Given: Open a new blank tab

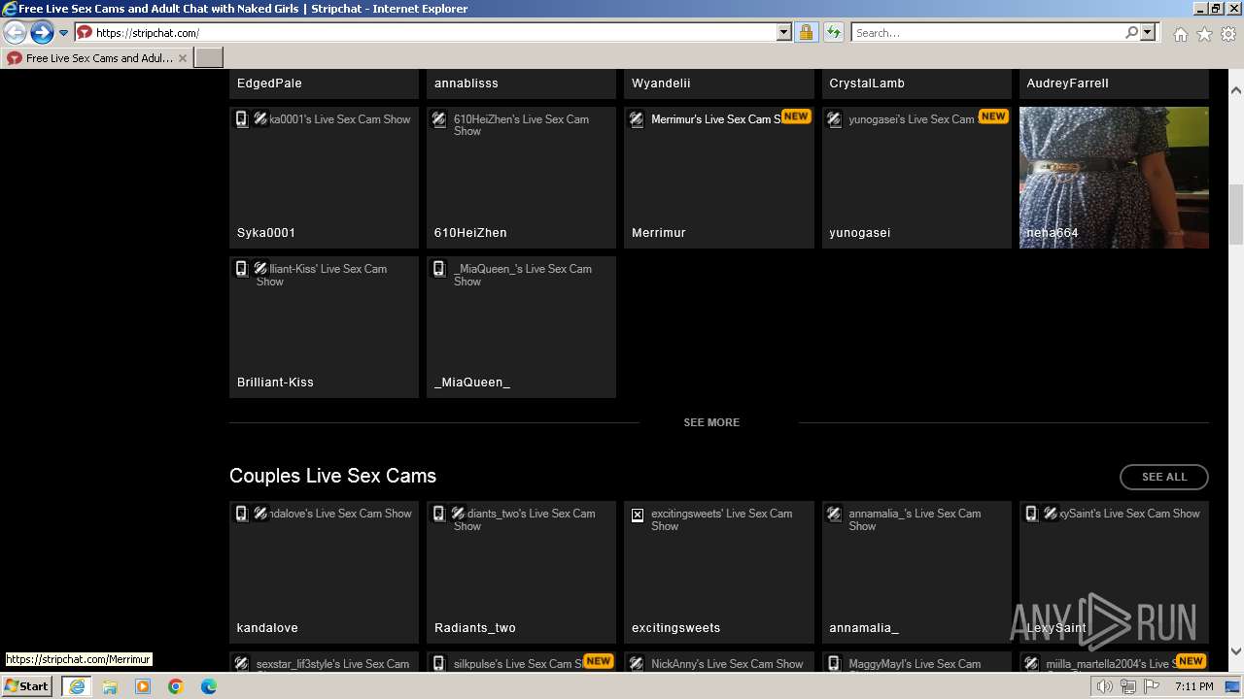Looking at the screenshot, I should click(x=209, y=58).
